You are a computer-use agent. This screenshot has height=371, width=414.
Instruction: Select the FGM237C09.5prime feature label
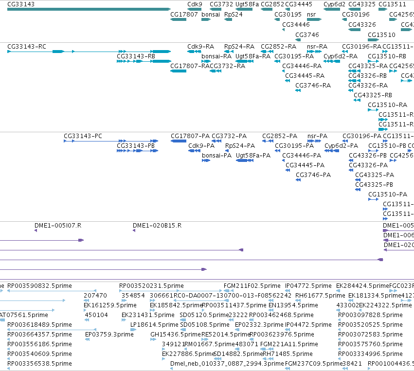point(314,364)
